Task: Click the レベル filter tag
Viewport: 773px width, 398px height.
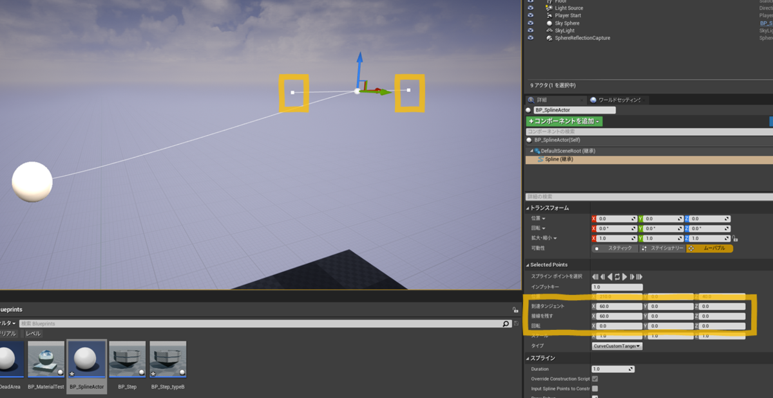Action: point(33,334)
